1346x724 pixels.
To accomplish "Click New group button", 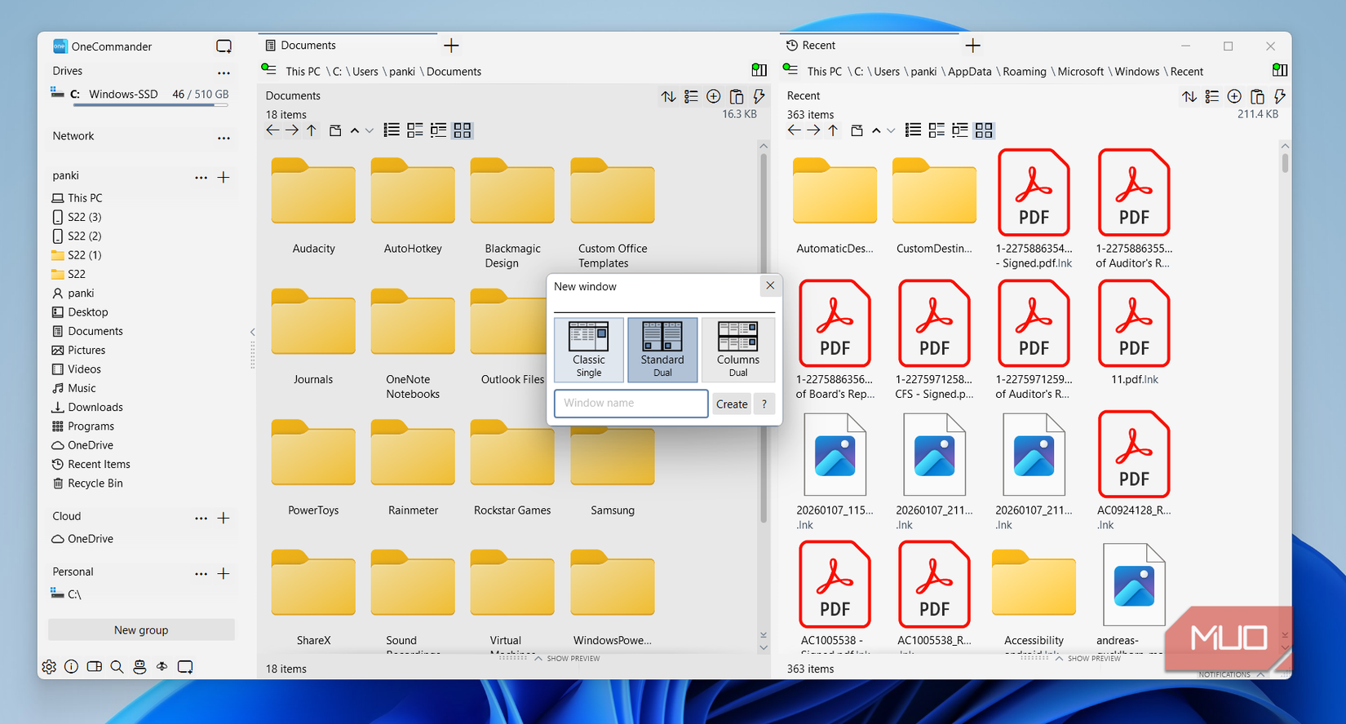I will pos(141,629).
